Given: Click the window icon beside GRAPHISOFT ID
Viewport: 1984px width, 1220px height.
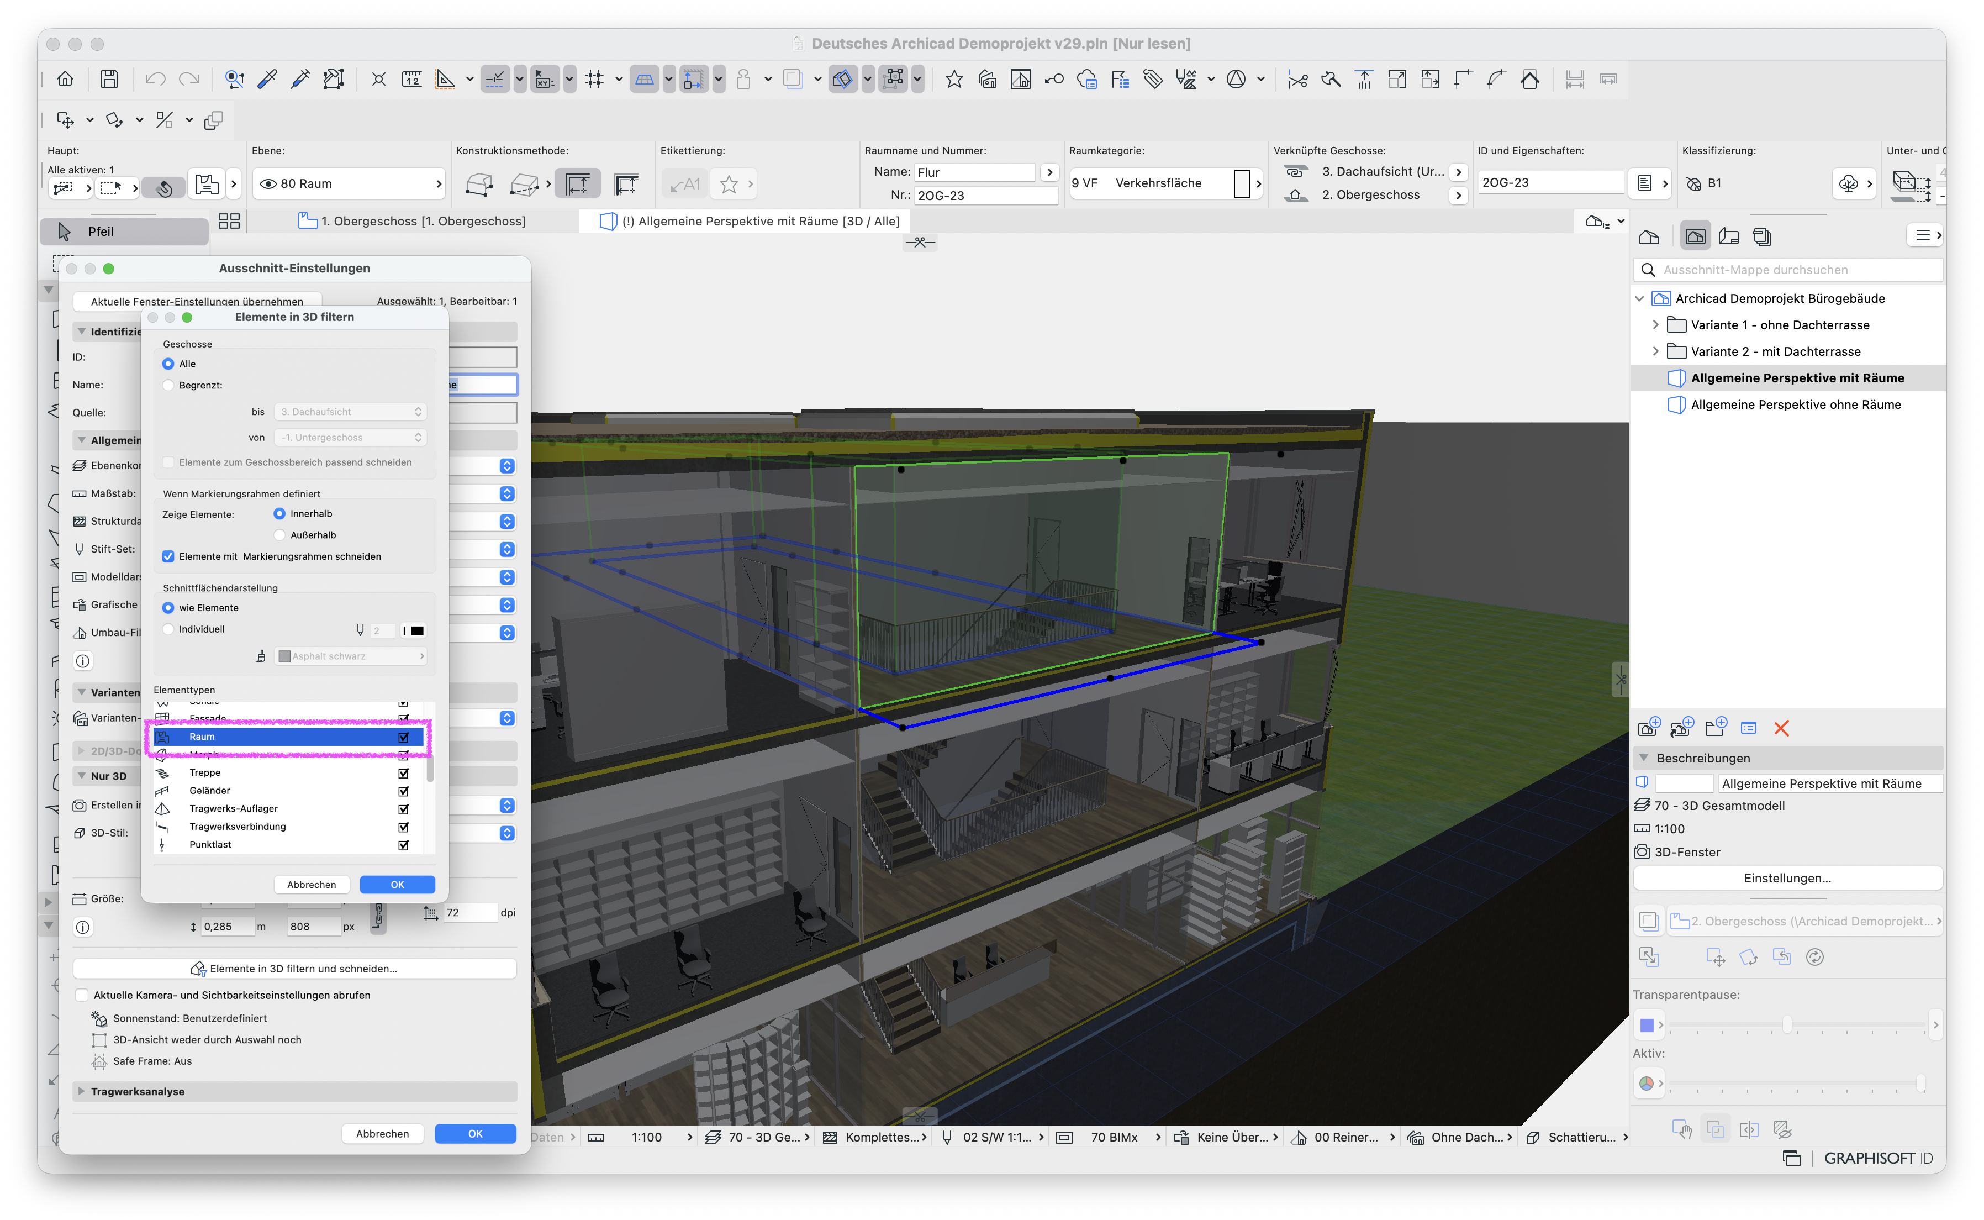Looking at the screenshot, I should click(1791, 1158).
